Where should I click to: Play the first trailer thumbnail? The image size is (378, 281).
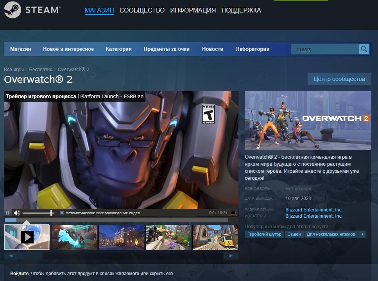click(x=27, y=237)
